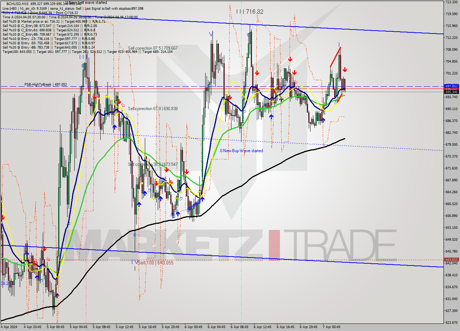Click the 708.590 price axis value
This screenshot has width=460, height=331.
pyautogui.click(x=451, y=50)
